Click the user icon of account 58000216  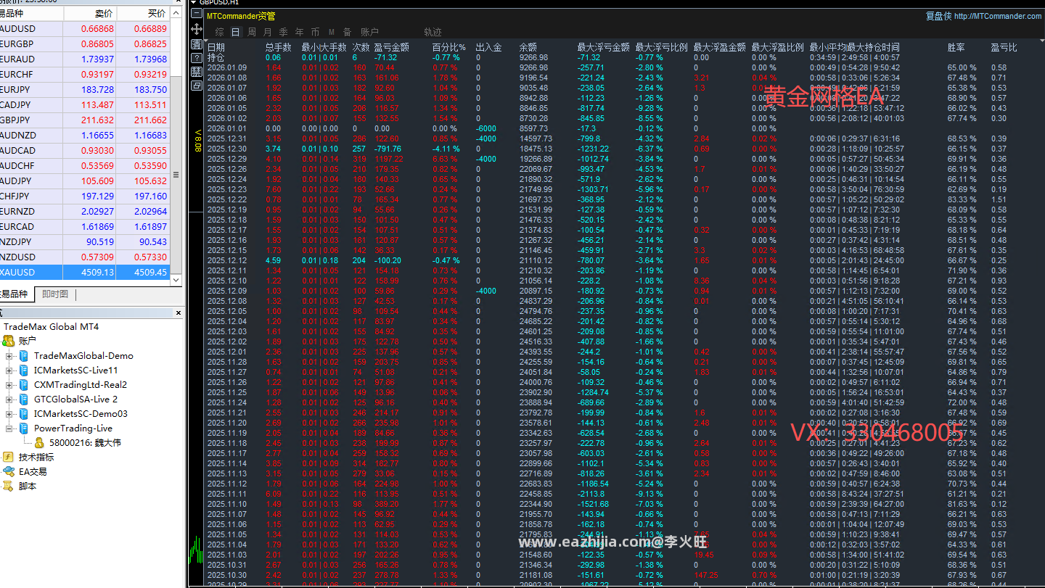39,442
